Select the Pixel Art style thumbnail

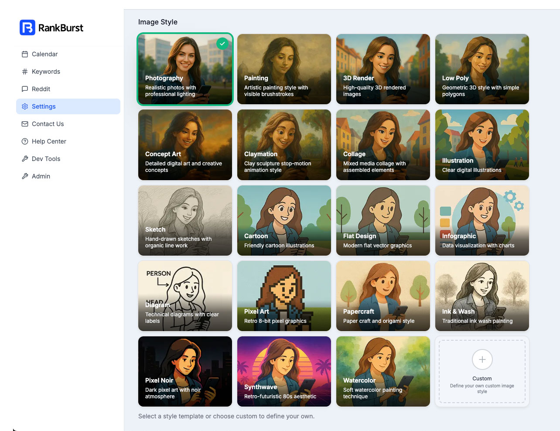[x=284, y=296]
